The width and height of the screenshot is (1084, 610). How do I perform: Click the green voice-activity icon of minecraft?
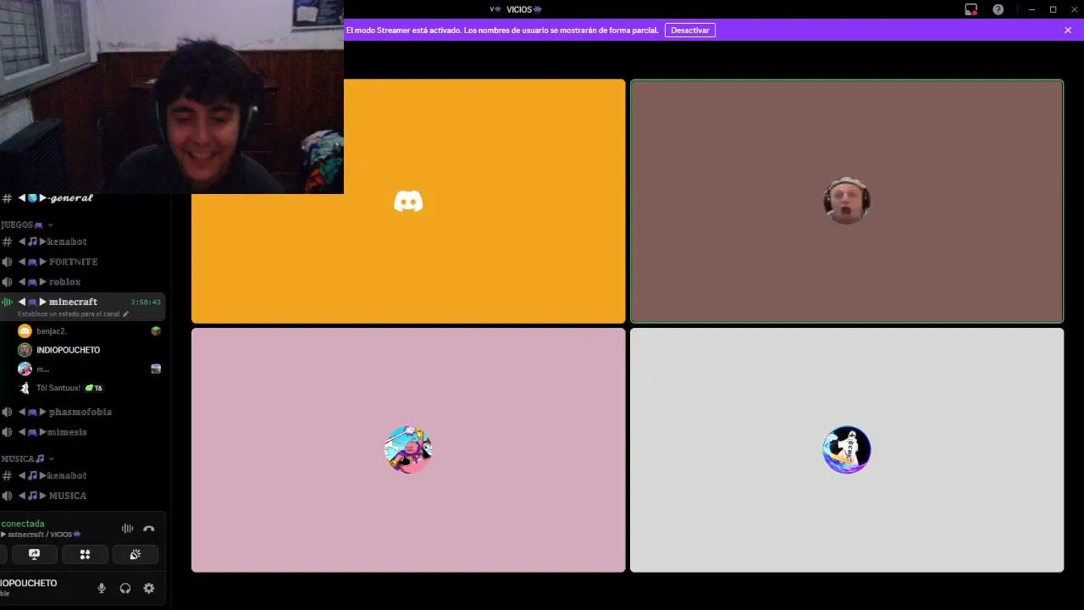[7, 302]
